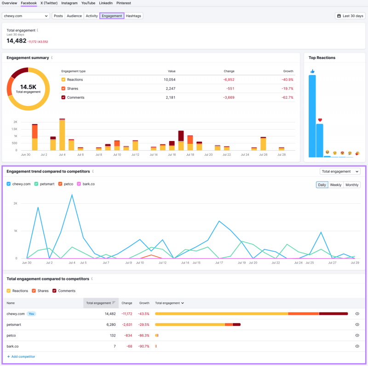
Task: Select the Weekly chart interval
Action: click(x=336, y=185)
